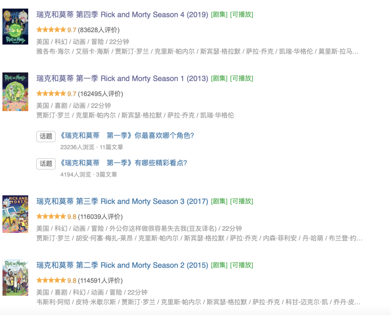Click the Rick and Morty Season 3 (2017) title
The height and width of the screenshot is (315, 391).
(x=122, y=201)
